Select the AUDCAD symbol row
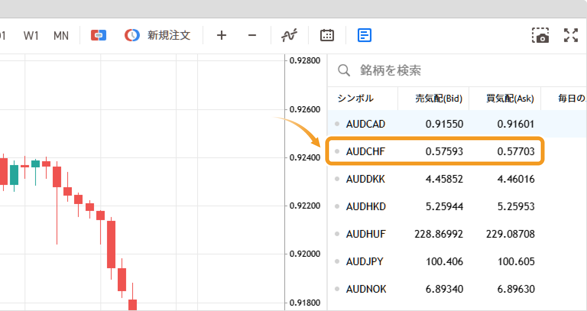587x311 pixels. (x=457, y=124)
